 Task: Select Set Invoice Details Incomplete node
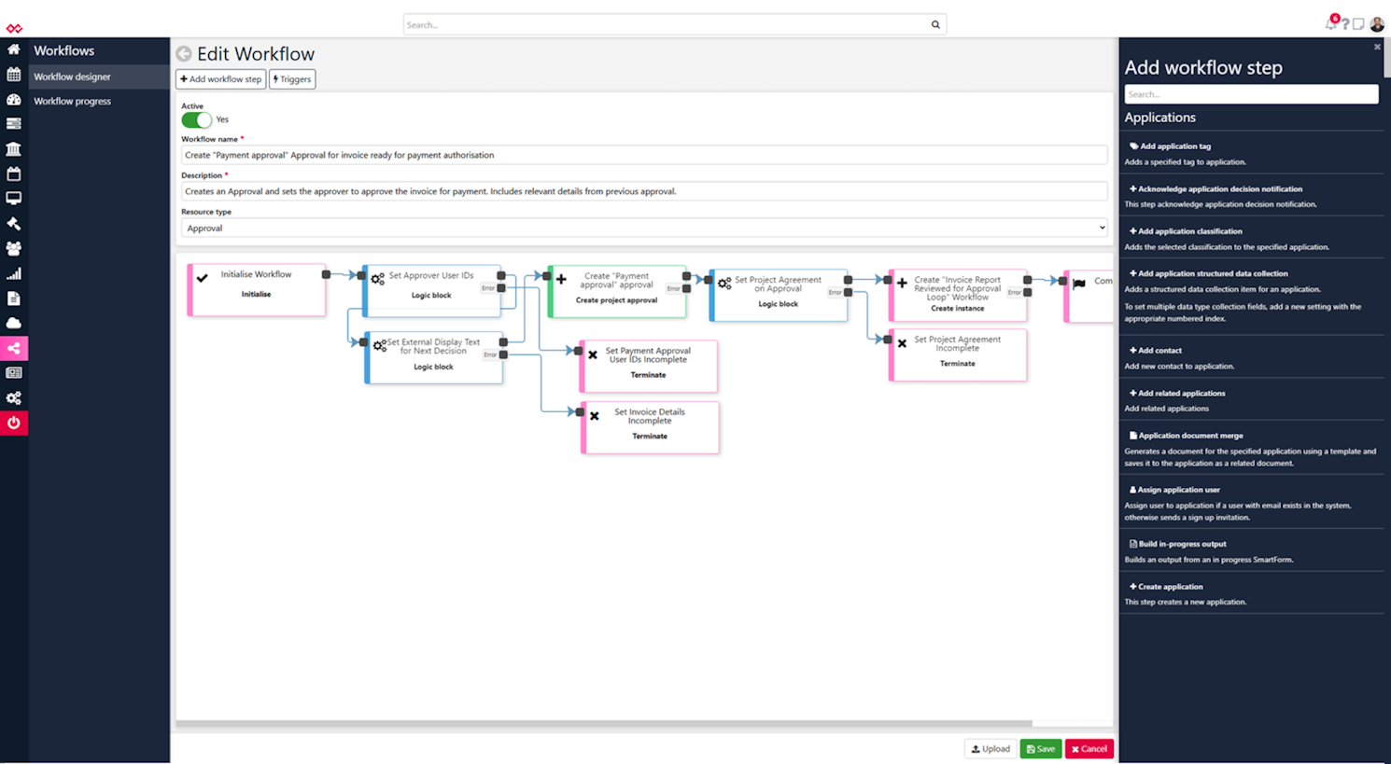[x=651, y=427]
